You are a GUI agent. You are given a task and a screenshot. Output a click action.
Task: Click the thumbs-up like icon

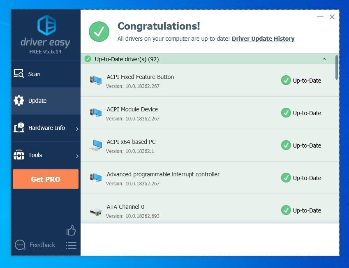point(71,230)
